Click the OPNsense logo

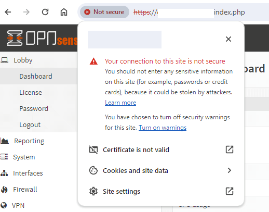click(42, 38)
